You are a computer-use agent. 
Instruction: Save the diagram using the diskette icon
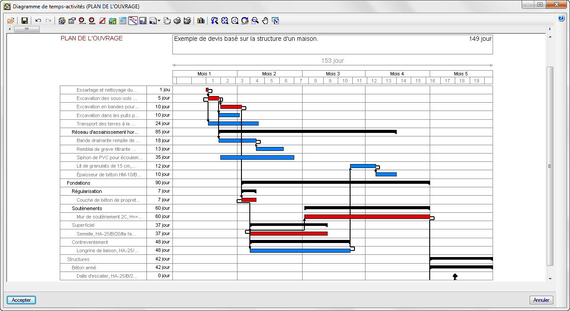click(25, 21)
